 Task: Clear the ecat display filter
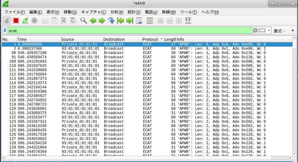point(255,31)
